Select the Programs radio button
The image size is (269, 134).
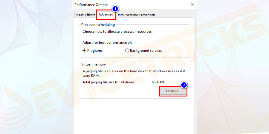coord(85,51)
